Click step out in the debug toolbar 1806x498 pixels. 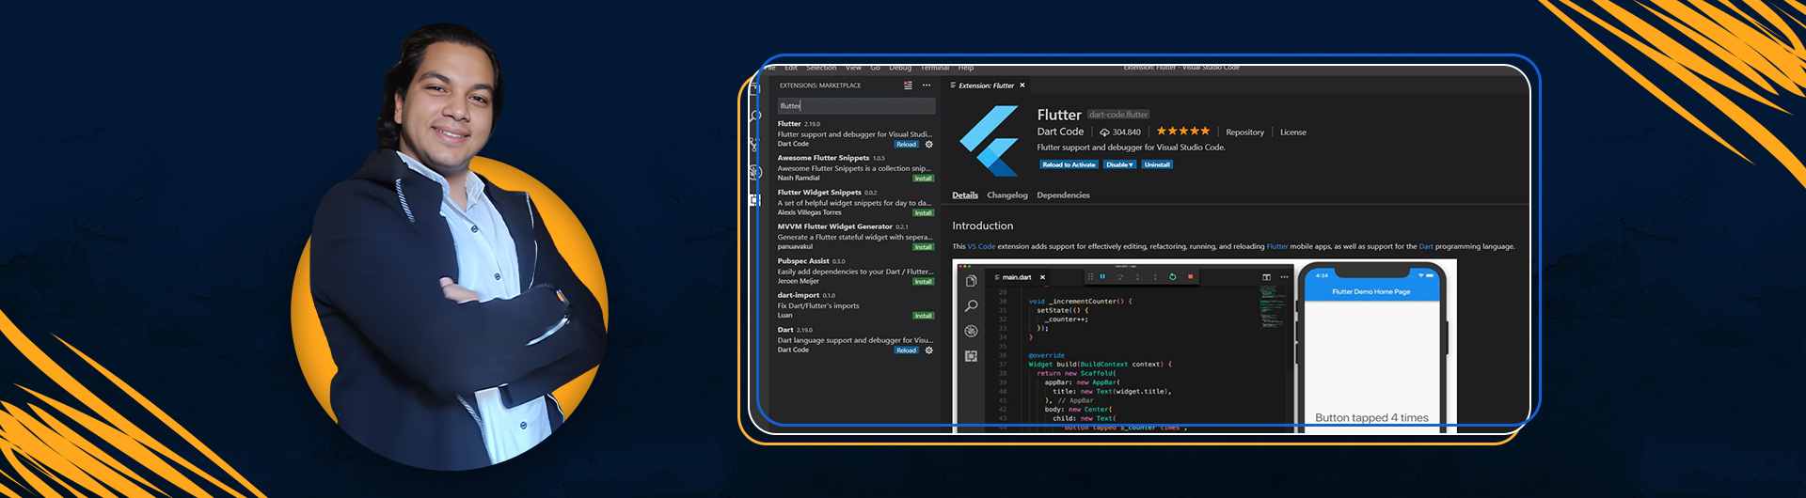1155,276
